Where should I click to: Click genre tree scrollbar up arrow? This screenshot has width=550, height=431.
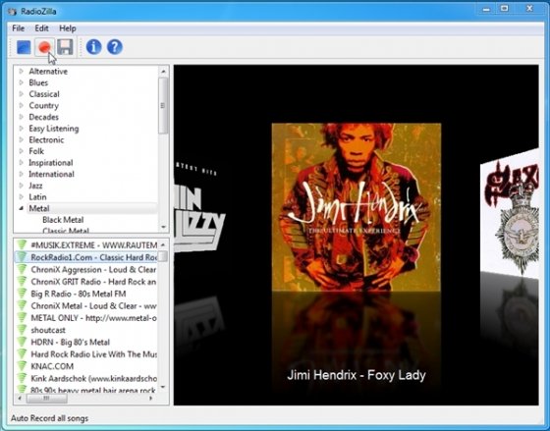point(163,72)
